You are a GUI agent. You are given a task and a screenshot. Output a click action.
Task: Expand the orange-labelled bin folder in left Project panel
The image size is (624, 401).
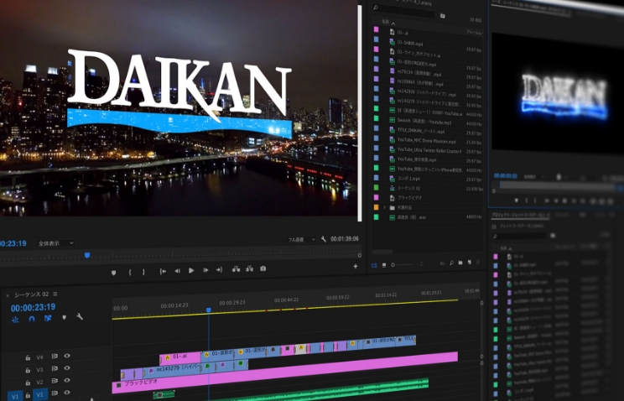click(384, 207)
